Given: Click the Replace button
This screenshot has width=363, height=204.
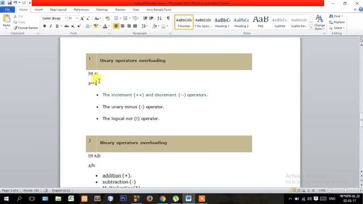Looking at the screenshot, I should click(x=337, y=22).
